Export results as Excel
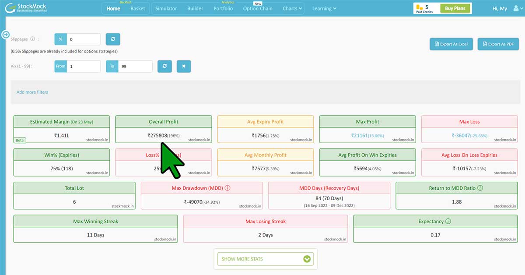The image size is (525, 275). coord(451,44)
